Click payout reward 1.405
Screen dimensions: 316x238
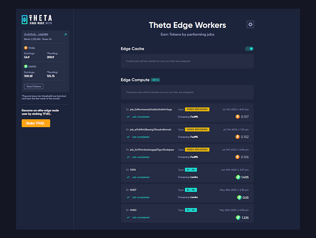click(245, 177)
